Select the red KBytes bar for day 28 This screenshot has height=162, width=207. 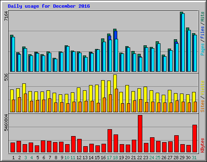(x=176, y=144)
